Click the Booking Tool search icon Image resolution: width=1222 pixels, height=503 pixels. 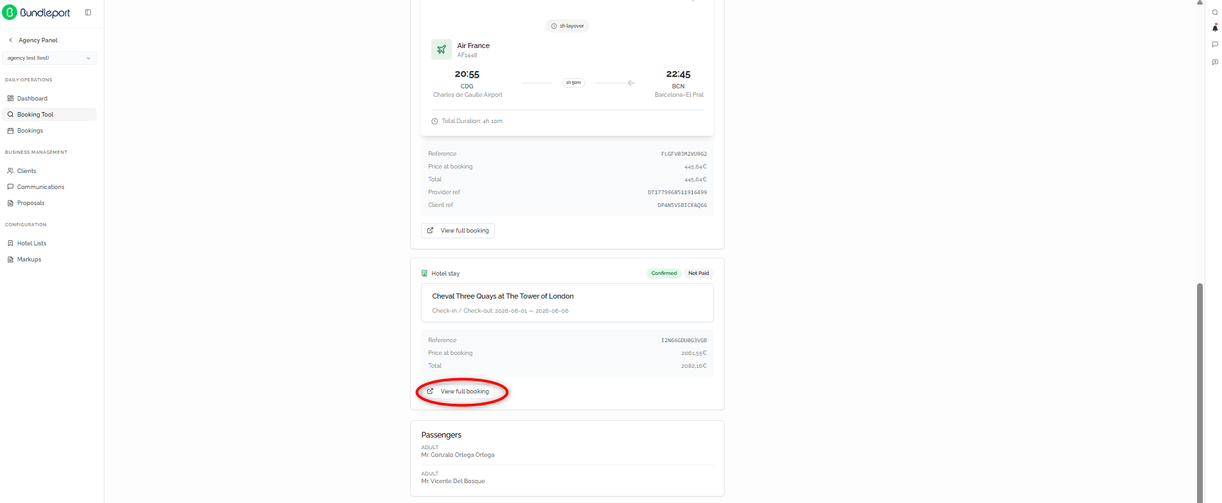(10, 115)
